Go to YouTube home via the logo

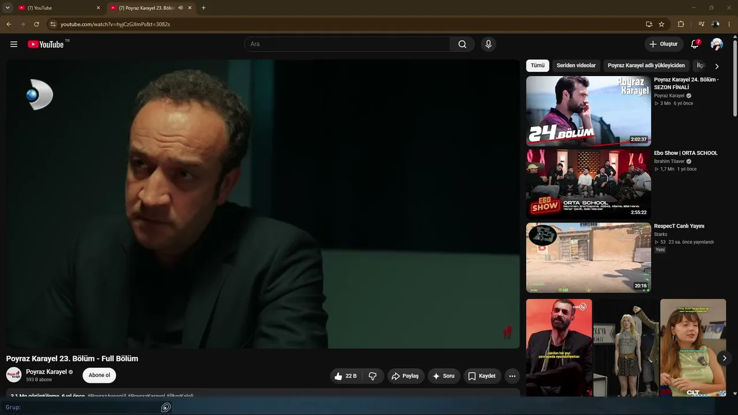[46, 44]
